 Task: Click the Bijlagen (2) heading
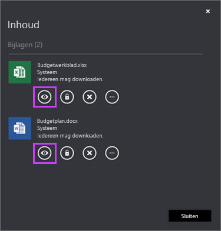click(25, 45)
